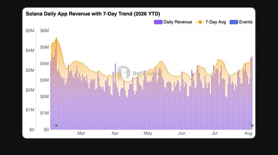Toggle the Daily Revenue legend entry

pos(173,22)
